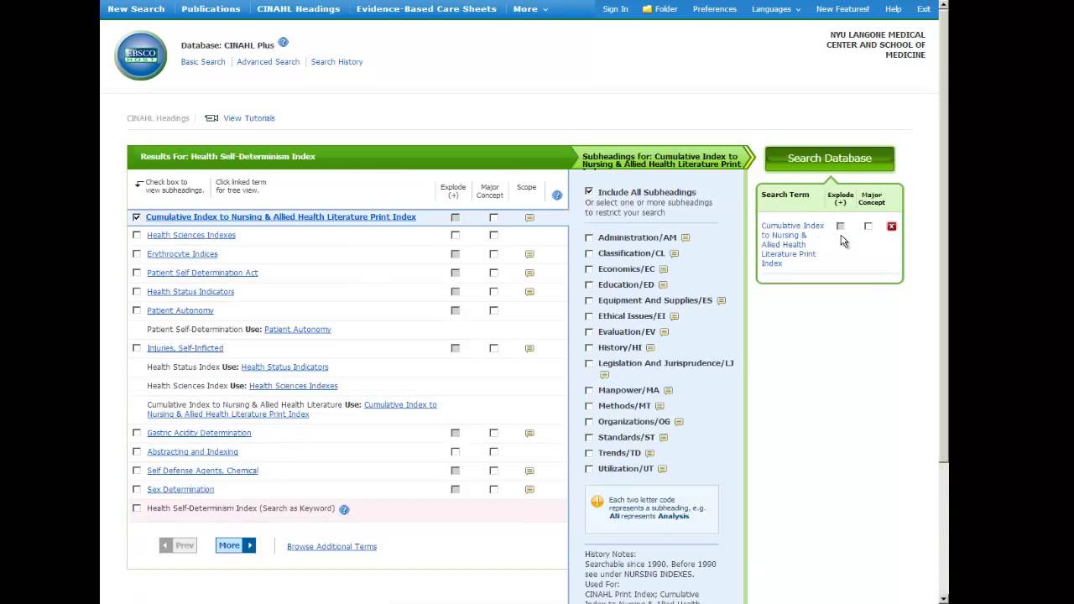View scope note for Gastric Acidity Determination
This screenshot has height=604, width=1074.
click(x=529, y=433)
